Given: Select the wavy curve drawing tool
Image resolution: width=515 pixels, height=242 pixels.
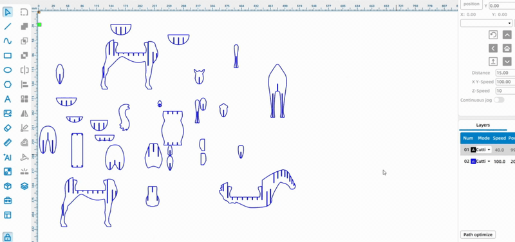Looking at the screenshot, I should (x=8, y=41).
